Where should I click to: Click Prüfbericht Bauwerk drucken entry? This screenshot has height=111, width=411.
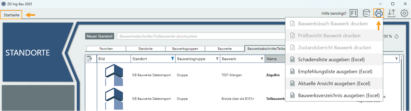point(334,35)
